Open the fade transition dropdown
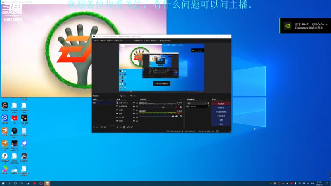331x186 pixels. point(197,103)
